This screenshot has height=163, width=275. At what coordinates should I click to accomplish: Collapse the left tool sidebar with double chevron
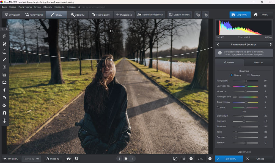pyautogui.click(x=7, y=29)
